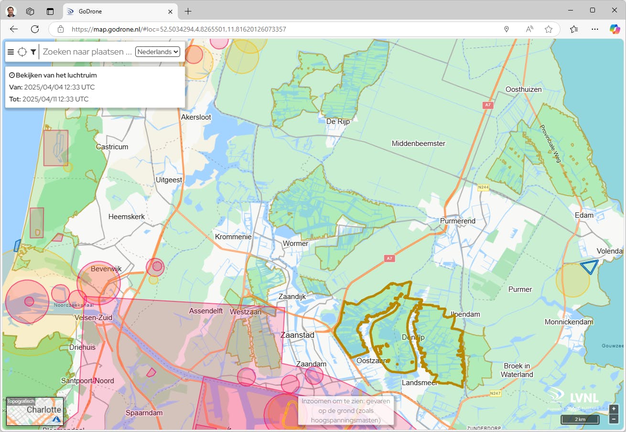The height and width of the screenshot is (432, 626).
Task: Zoom out with the map minus button
Action: (x=614, y=419)
